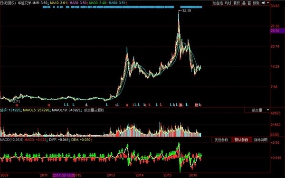Screen dimensions: 285x178
Task: Open the 预测 forecast tool
Action: (x=256, y=3)
